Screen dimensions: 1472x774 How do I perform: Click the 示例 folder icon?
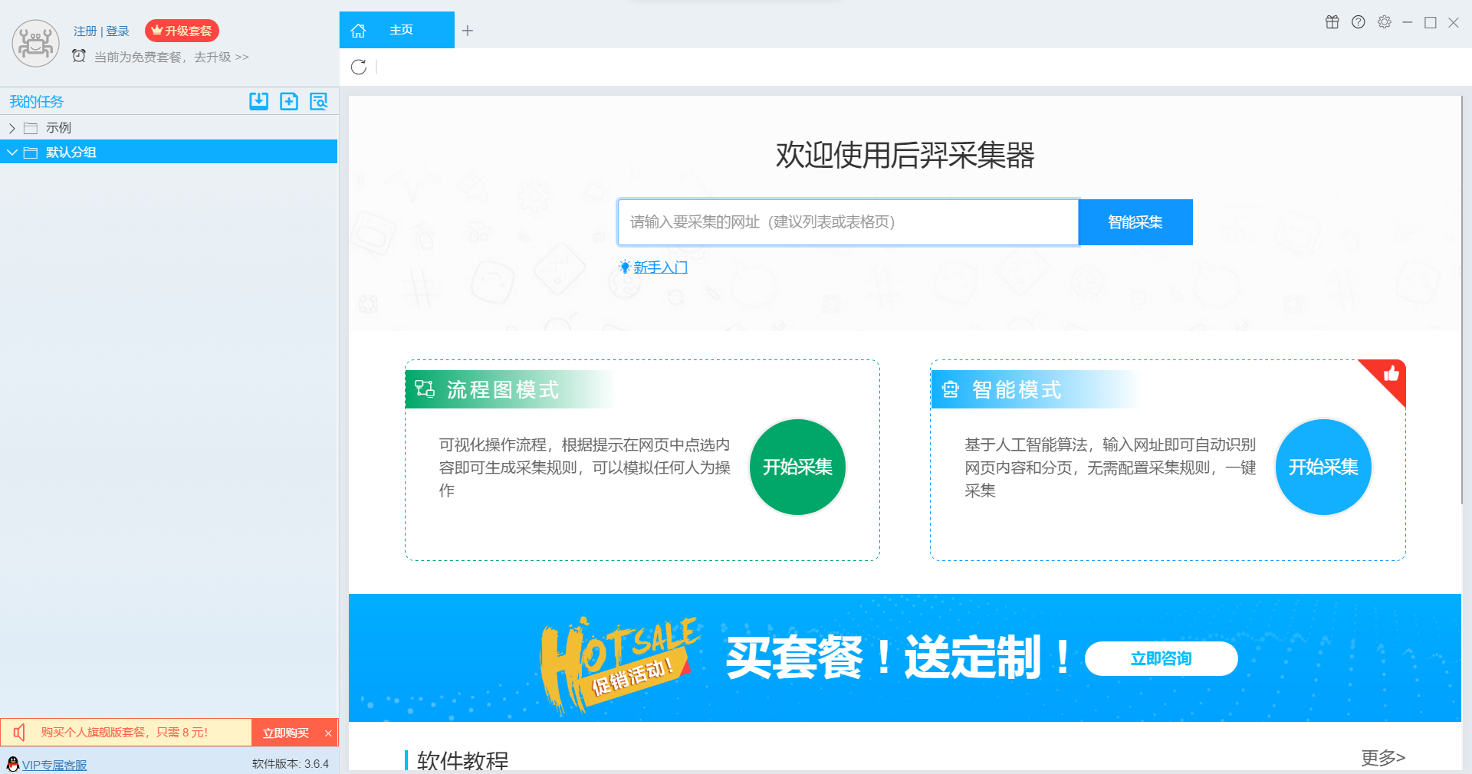pyautogui.click(x=31, y=128)
